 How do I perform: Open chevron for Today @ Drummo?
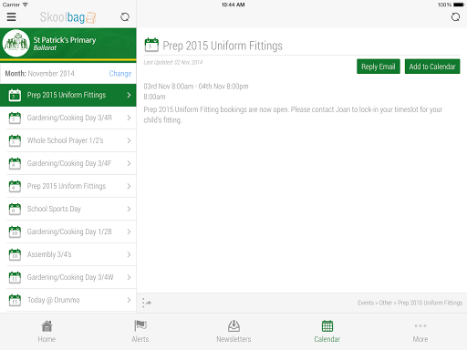coord(129,300)
